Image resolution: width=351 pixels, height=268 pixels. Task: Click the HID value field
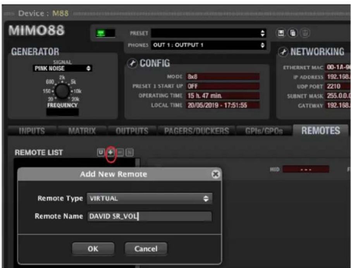306,169
